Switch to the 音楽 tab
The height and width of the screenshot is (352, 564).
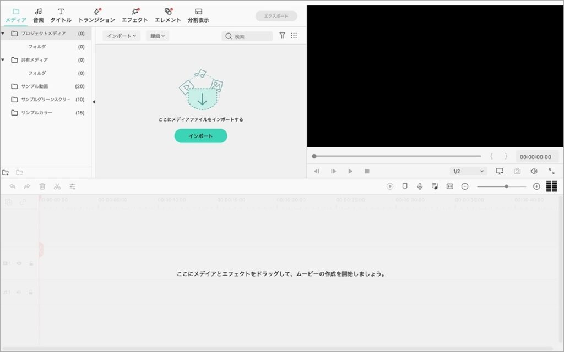[39, 15]
